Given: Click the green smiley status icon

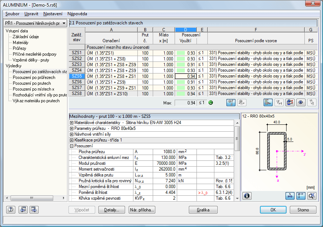Looking at the screenshot, I should point(210,102).
